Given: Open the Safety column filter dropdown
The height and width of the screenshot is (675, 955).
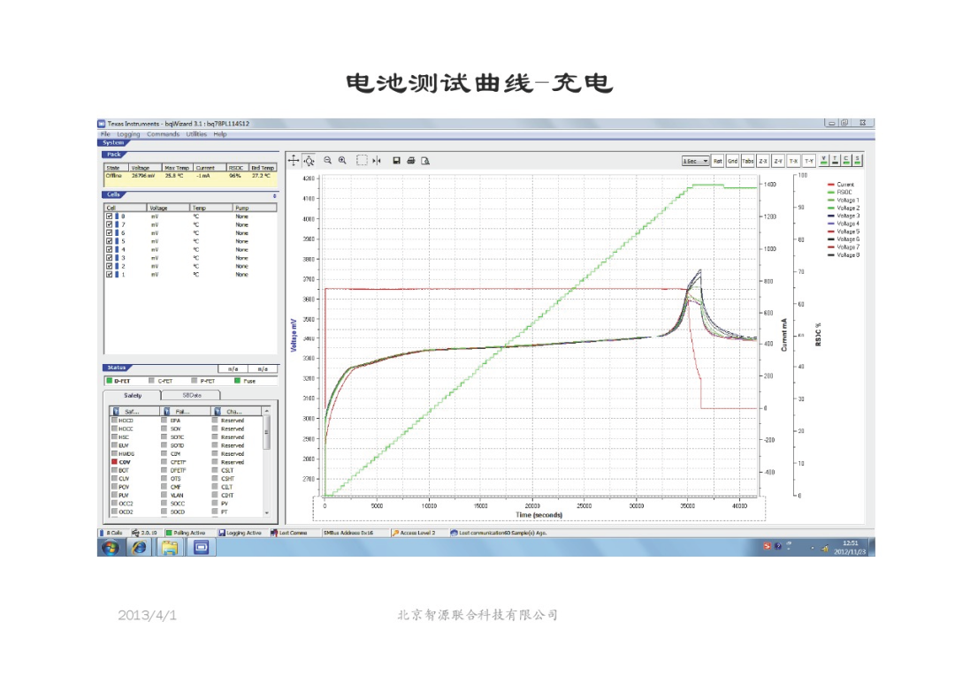Looking at the screenshot, I should click(x=115, y=412).
